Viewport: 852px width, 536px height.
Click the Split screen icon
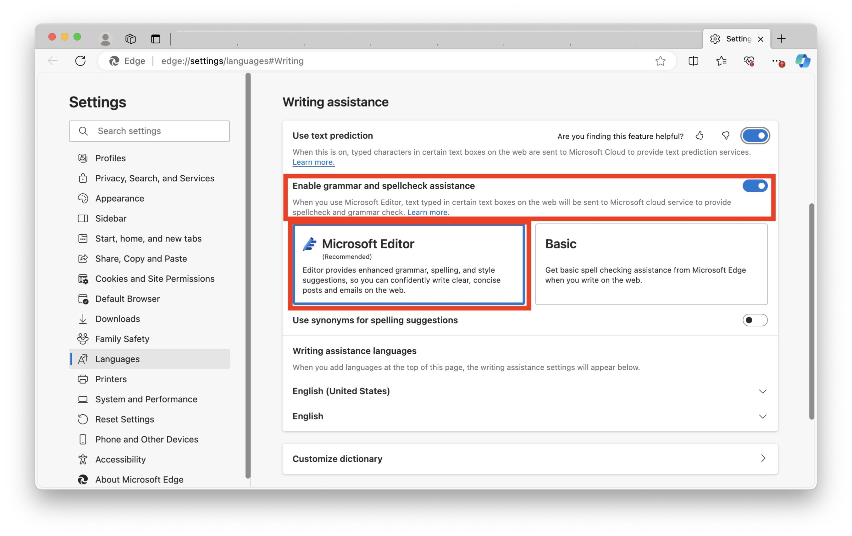tap(693, 61)
